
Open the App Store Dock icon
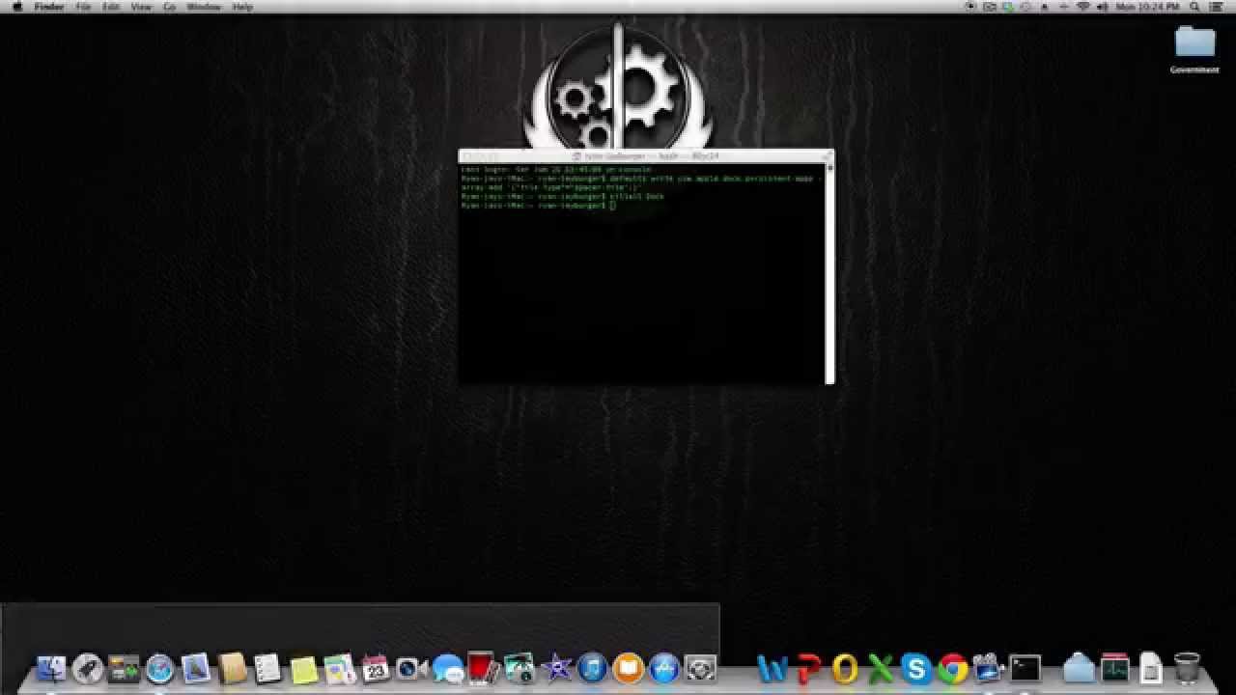[664, 668]
